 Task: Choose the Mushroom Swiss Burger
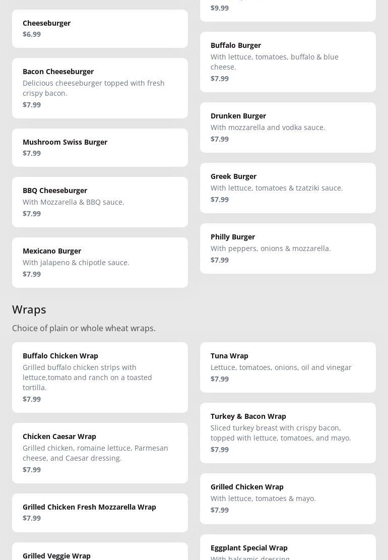[x=100, y=147]
